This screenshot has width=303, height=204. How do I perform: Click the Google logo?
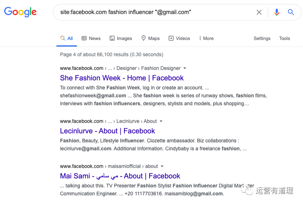coord(20,12)
